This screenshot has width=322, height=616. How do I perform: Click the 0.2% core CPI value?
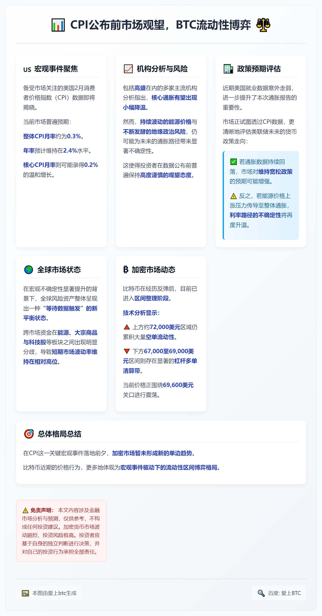click(91, 165)
